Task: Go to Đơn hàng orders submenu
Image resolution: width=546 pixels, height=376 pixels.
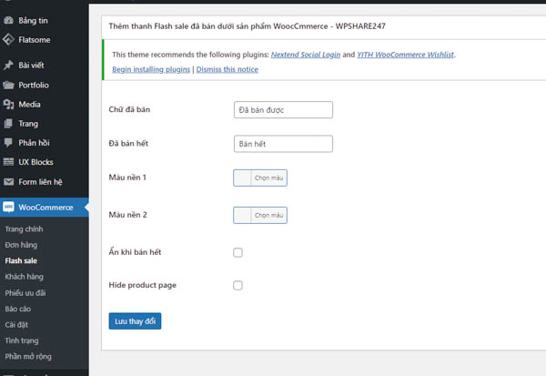Action: click(22, 245)
